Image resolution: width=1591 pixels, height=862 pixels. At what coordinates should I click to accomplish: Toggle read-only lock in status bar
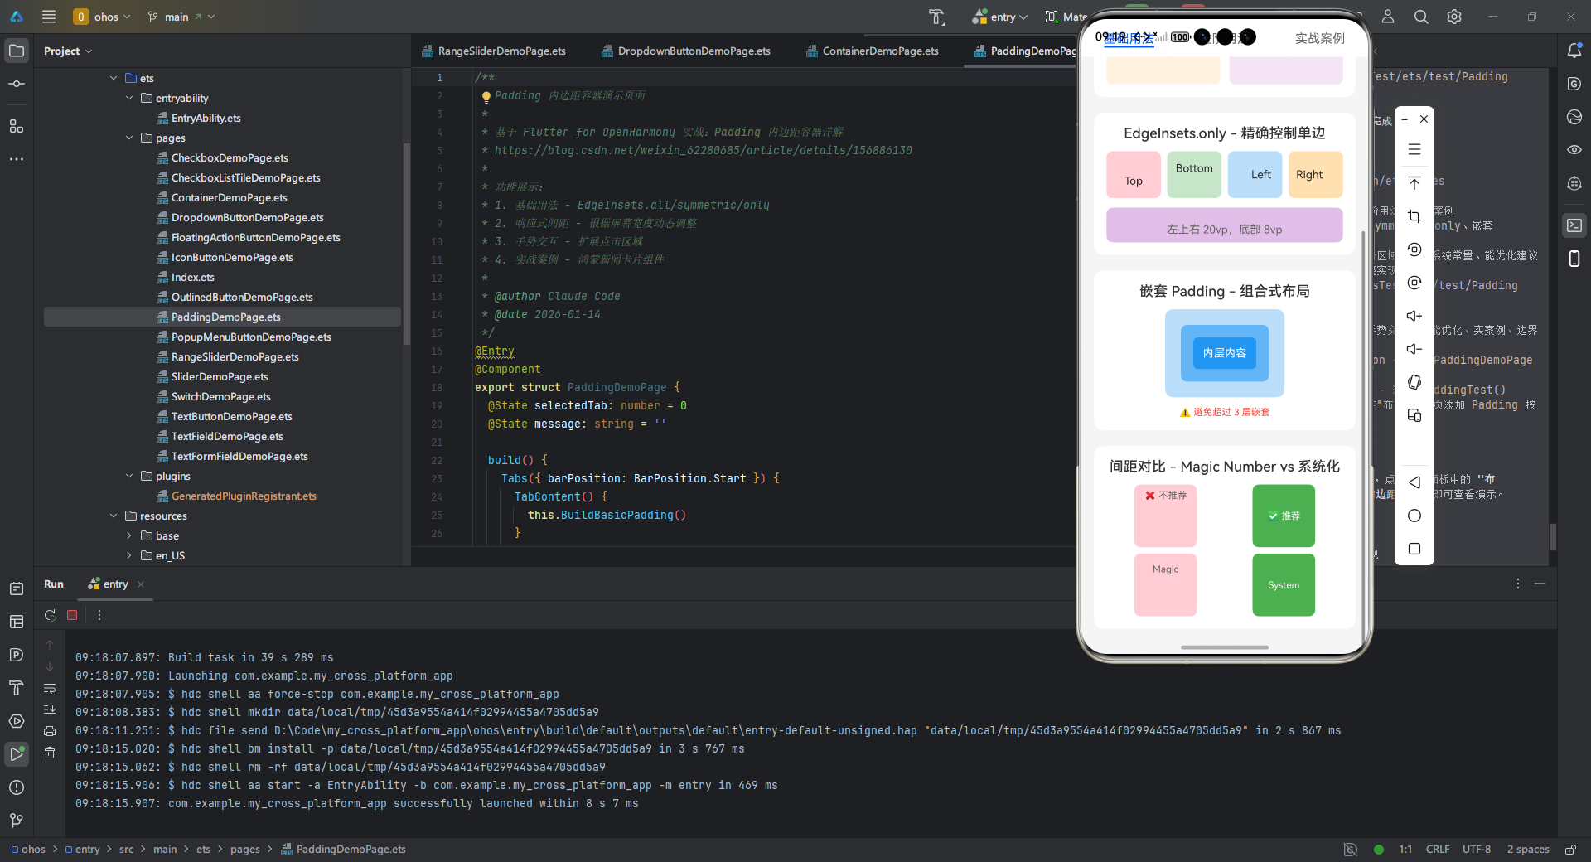[x=1570, y=850]
